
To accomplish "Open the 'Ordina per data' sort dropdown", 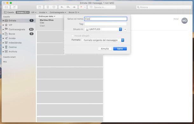I will click(47, 16).
